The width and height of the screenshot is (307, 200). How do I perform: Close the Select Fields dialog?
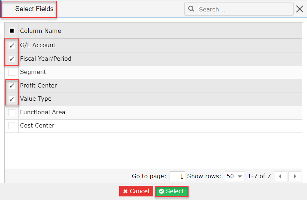(299, 9)
